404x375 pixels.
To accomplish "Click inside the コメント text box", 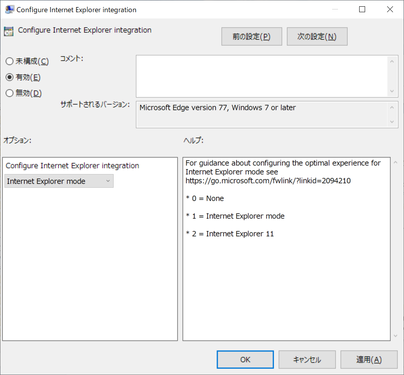I will pos(261,76).
